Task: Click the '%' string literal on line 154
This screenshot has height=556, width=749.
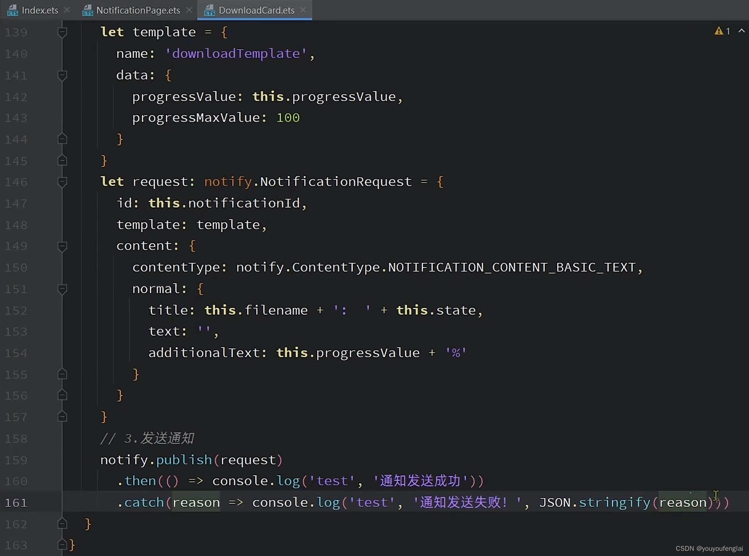Action: (456, 353)
